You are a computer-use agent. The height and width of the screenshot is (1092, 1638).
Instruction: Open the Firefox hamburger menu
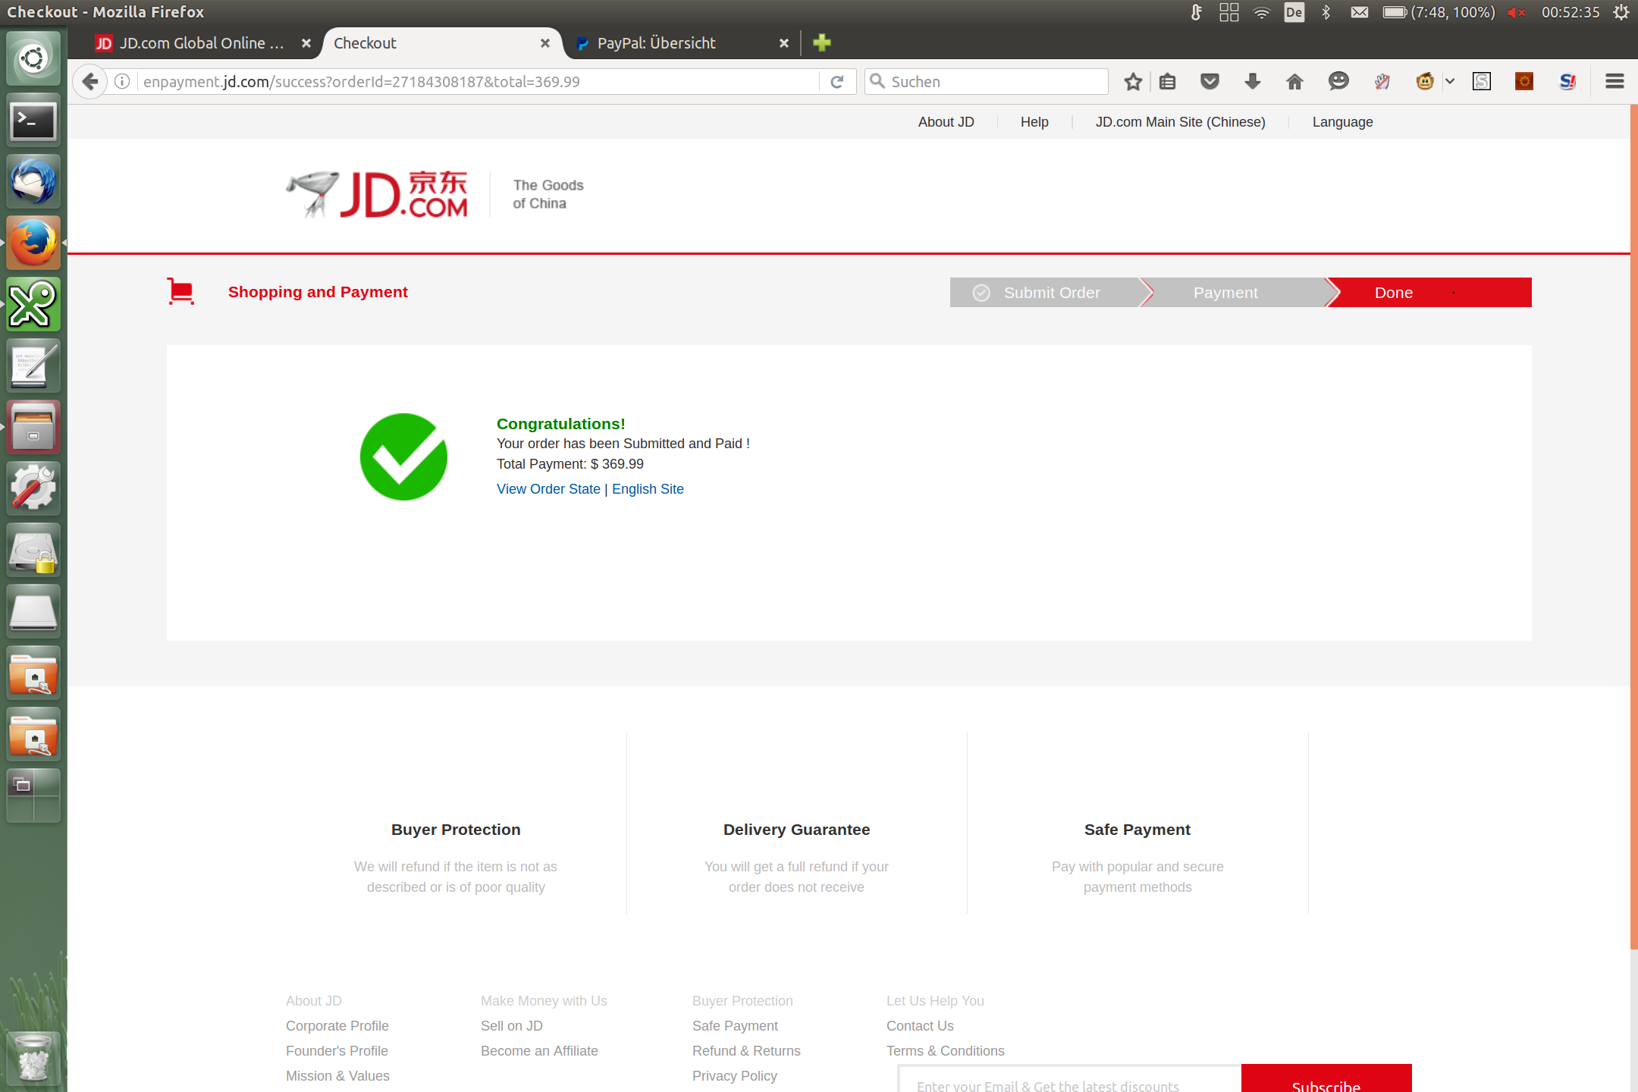(1614, 82)
